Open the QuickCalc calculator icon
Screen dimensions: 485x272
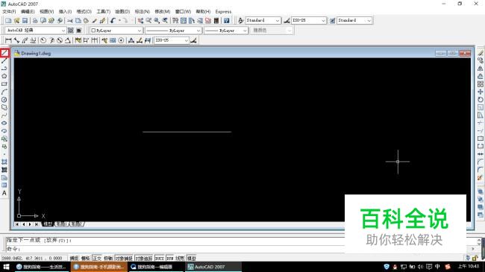pyautogui.click(x=216, y=20)
